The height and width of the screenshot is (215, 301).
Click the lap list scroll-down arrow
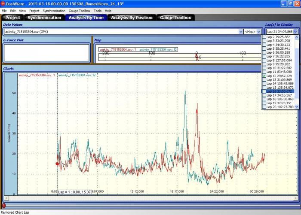[x=297, y=107]
